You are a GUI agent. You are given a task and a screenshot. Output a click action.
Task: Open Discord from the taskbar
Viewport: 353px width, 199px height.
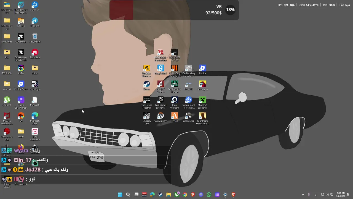(x=201, y=195)
